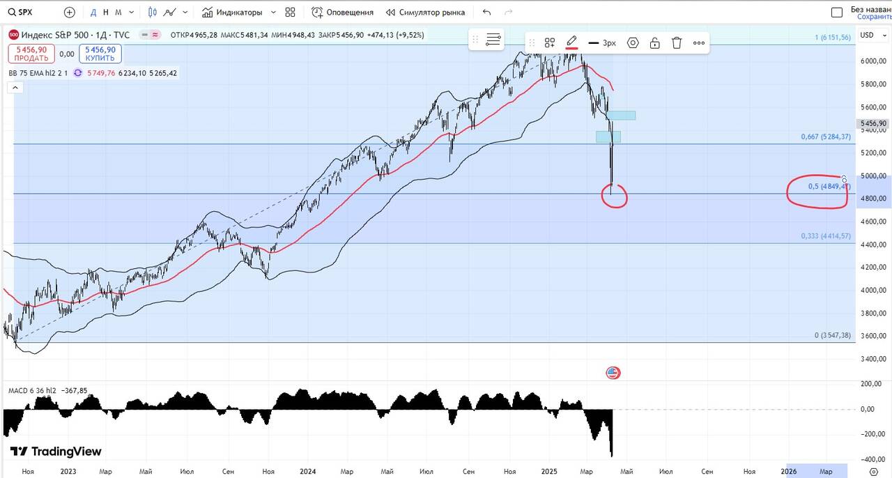The image size is (892, 478).
Task: Click the 2026 date axis label
Action: click(789, 472)
